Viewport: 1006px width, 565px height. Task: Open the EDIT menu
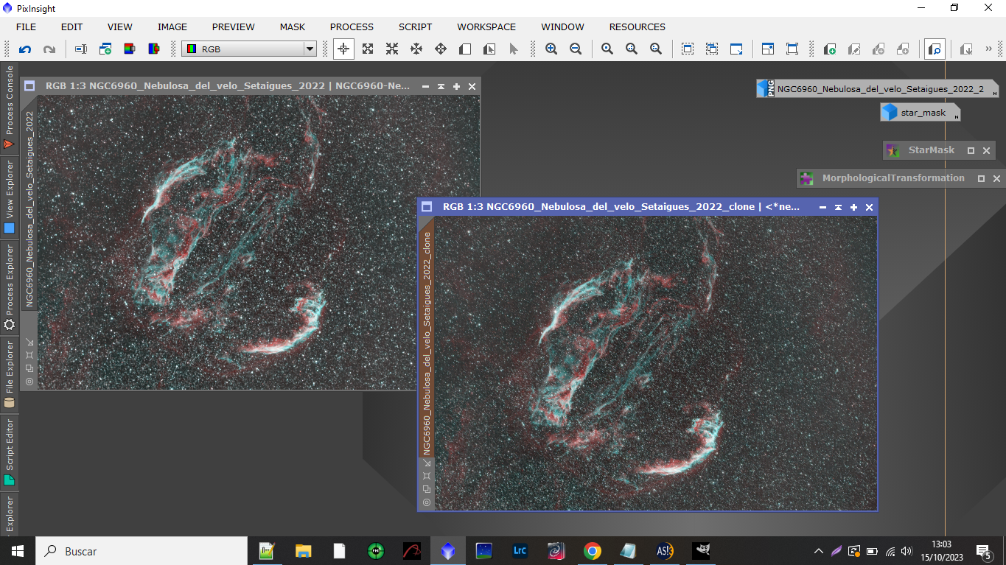[71, 27]
